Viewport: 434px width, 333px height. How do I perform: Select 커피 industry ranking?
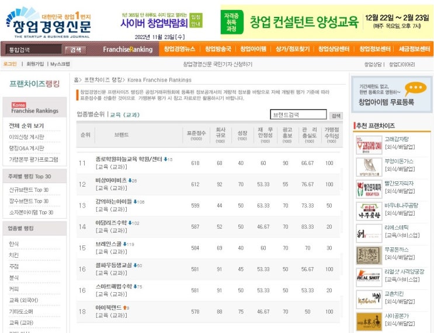point(14,289)
